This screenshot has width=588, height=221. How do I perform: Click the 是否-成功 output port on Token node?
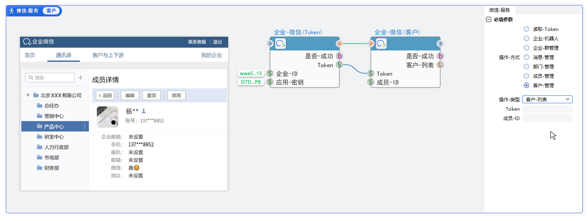coord(339,56)
